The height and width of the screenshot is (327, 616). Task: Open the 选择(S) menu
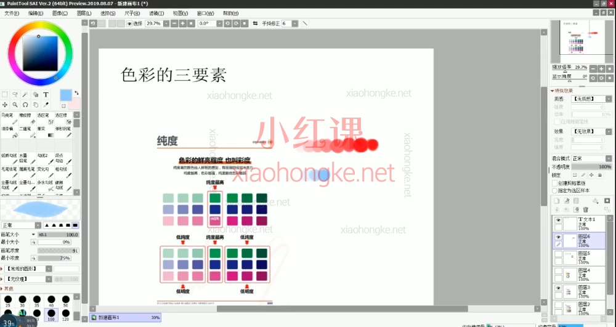(x=108, y=14)
